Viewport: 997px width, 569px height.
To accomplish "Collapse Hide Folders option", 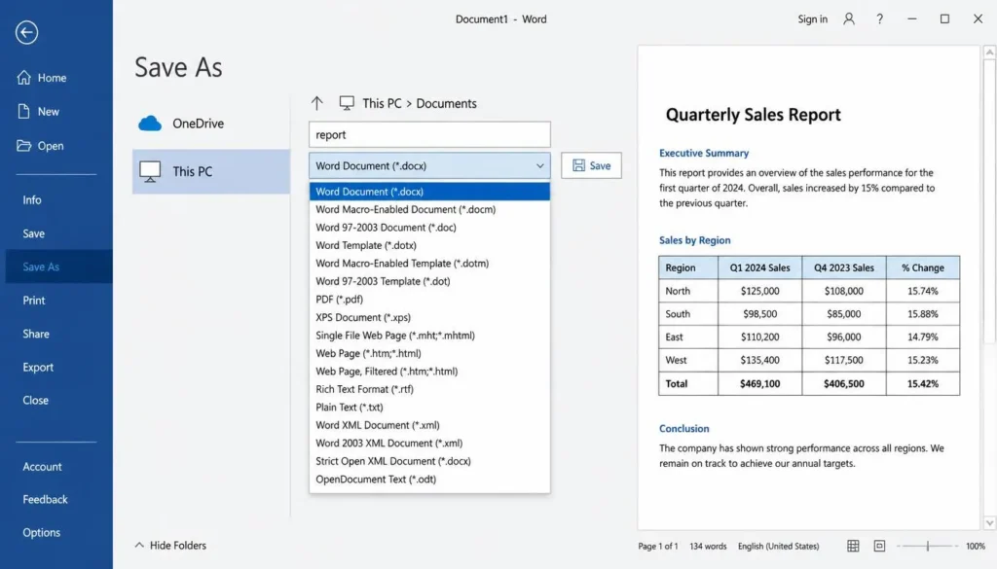I will click(x=170, y=545).
